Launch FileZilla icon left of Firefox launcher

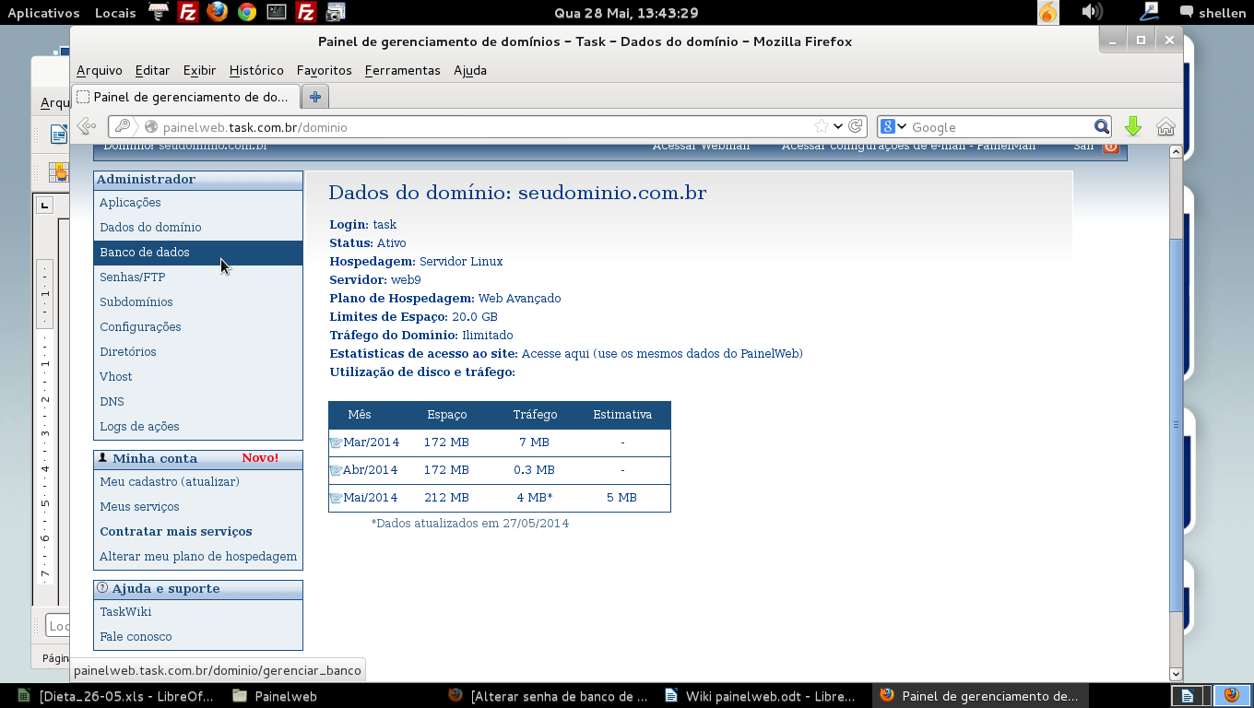coord(187,12)
